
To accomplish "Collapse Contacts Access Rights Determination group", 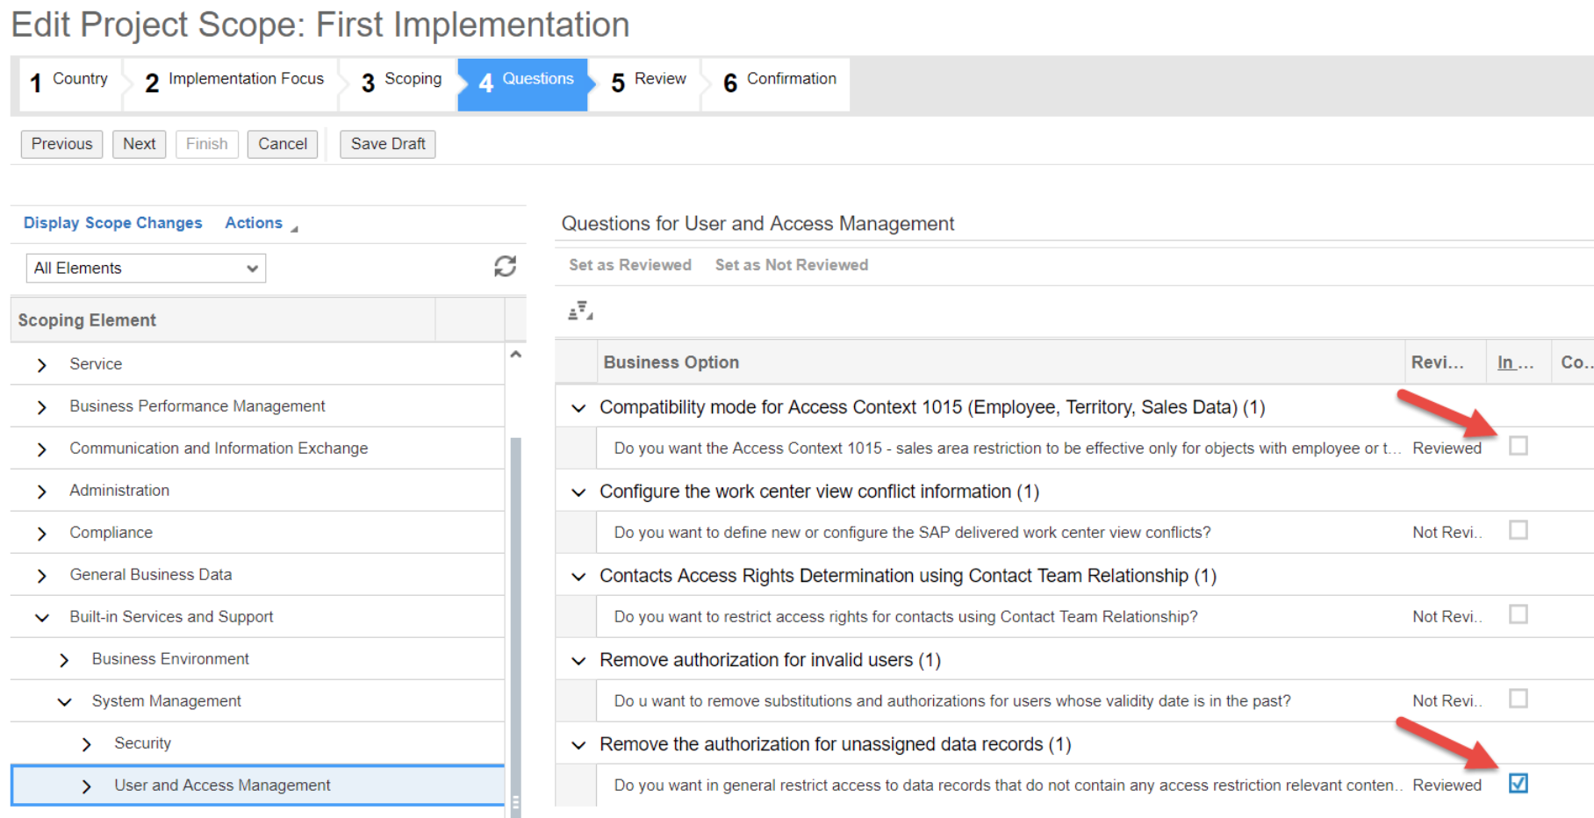I will click(x=578, y=577).
